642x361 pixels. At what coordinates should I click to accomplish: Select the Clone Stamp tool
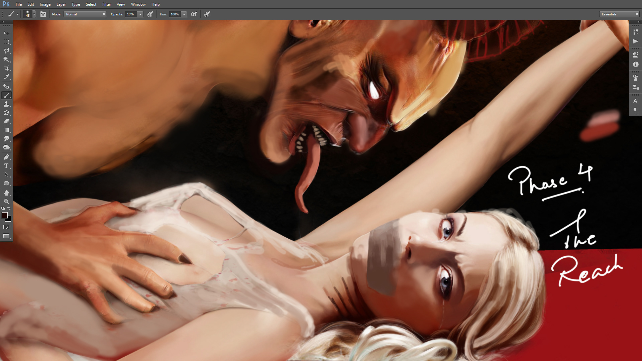tap(6, 104)
